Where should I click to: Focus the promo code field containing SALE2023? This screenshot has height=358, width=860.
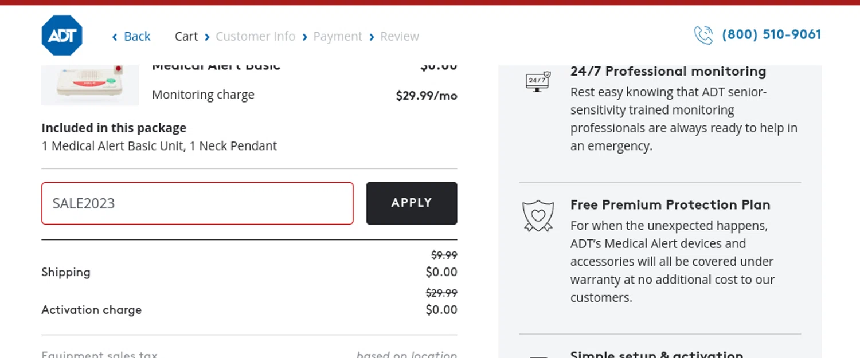(x=197, y=203)
